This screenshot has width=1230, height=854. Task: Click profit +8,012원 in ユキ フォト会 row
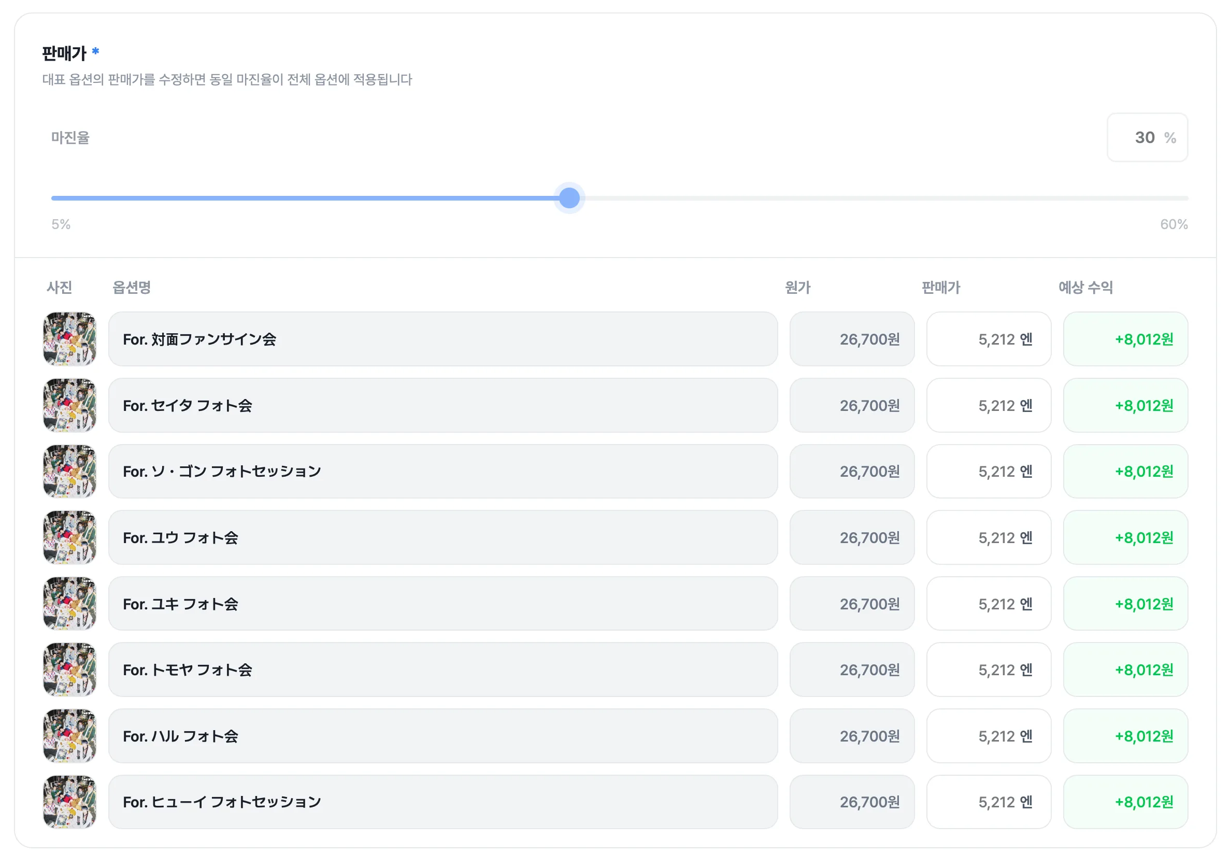[1126, 604]
